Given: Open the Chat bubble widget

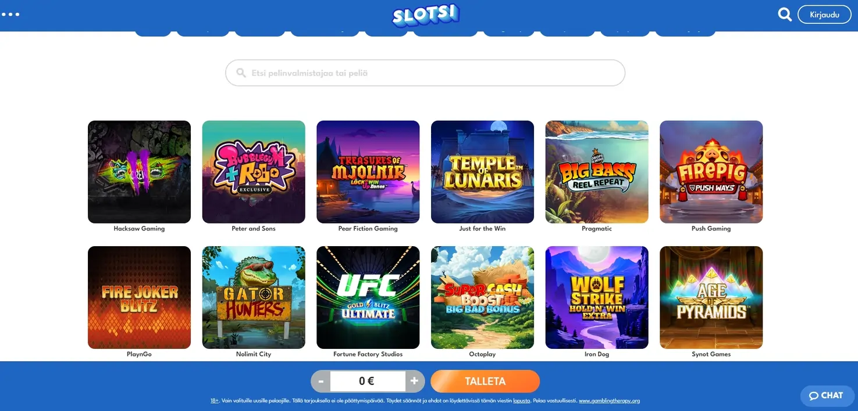Looking at the screenshot, I should [826, 395].
